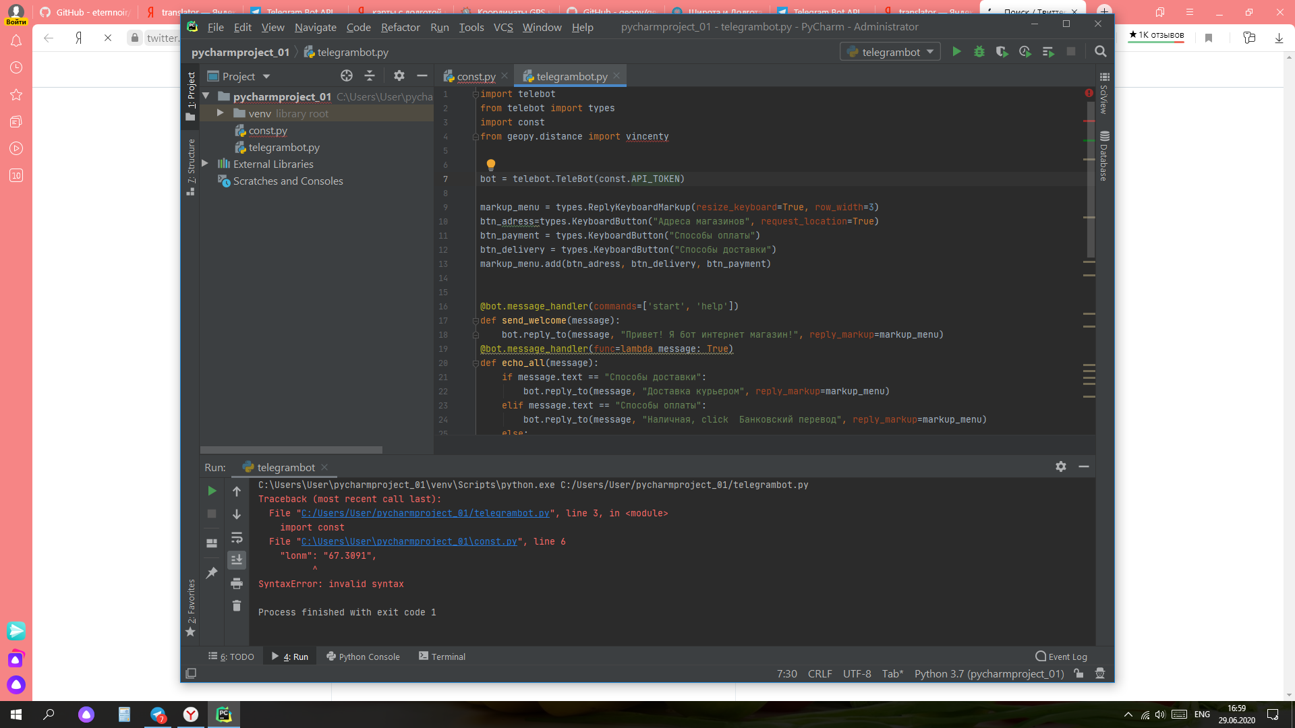Pin the Run tab
1295x728 pixels.
[x=212, y=572]
